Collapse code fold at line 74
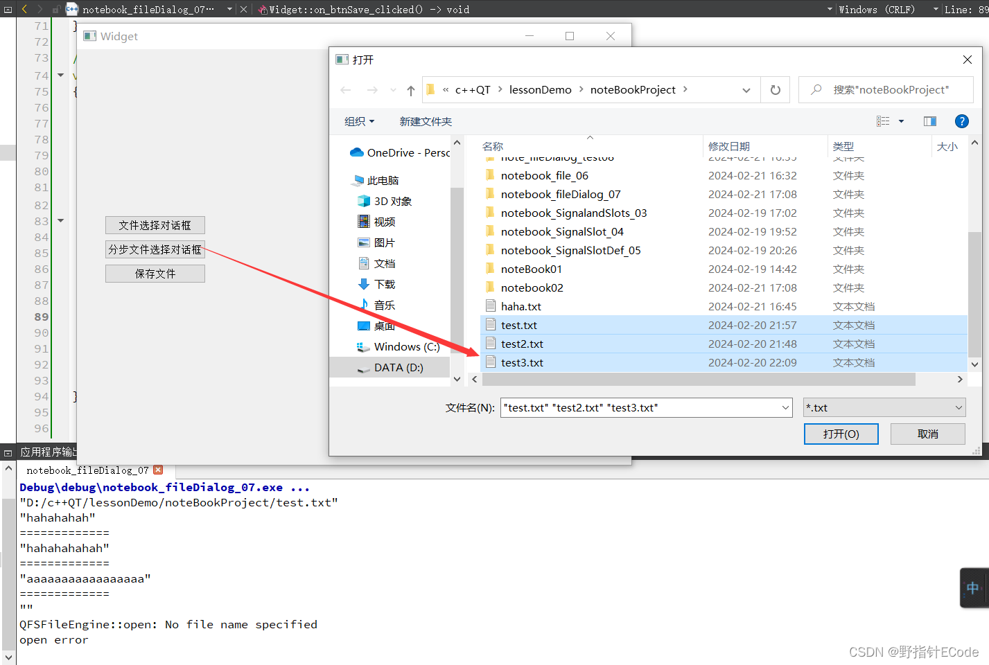Viewport: 989px width, 665px height. [x=60, y=75]
